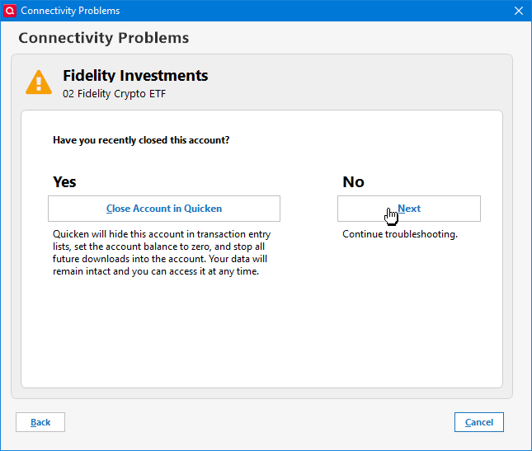
Task: Click the orange warning triangle icon
Action: [x=39, y=82]
